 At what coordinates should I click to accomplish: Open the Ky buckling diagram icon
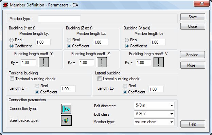tap(44, 62)
